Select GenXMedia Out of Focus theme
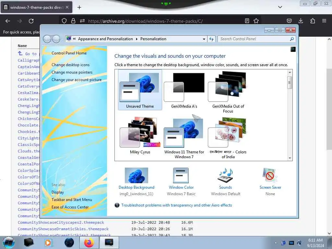 point(228,92)
